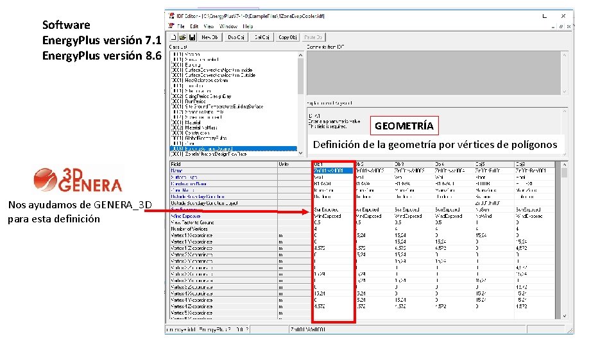Image resolution: width=616 pixels, height=346 pixels.
Task: Select Material:NoMass in the class list
Action: (194, 128)
